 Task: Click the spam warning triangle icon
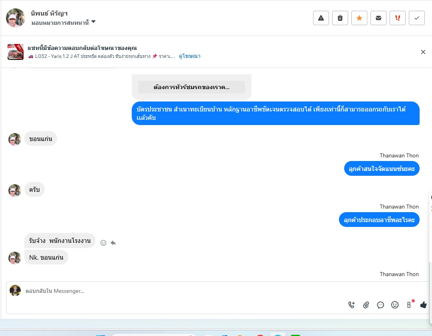[321, 18]
